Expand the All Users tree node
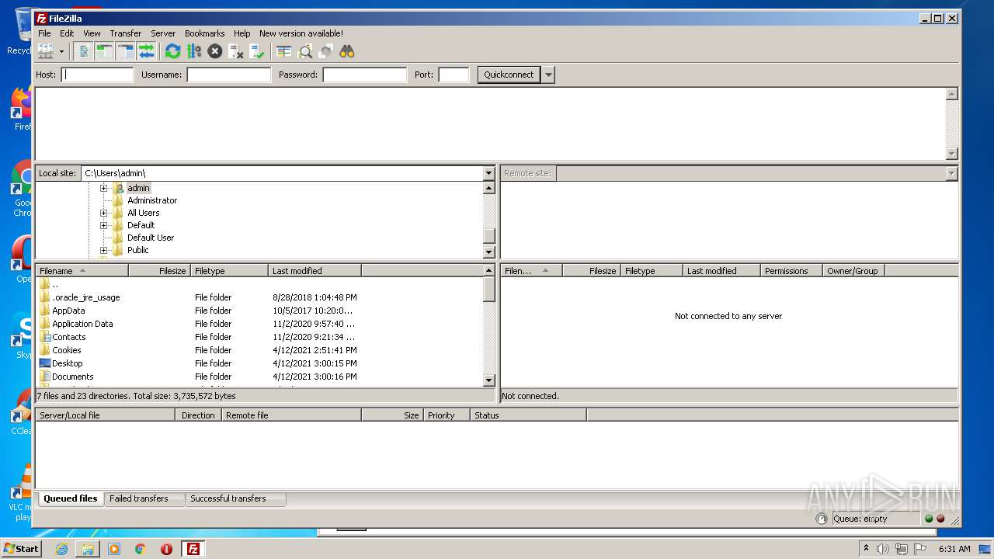 (103, 213)
